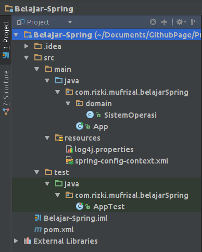Click the green java test folder icon

pyautogui.click(x=59, y=183)
